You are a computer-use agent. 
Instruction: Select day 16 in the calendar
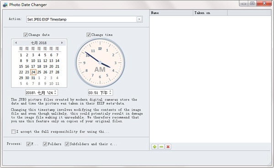click(27, 66)
